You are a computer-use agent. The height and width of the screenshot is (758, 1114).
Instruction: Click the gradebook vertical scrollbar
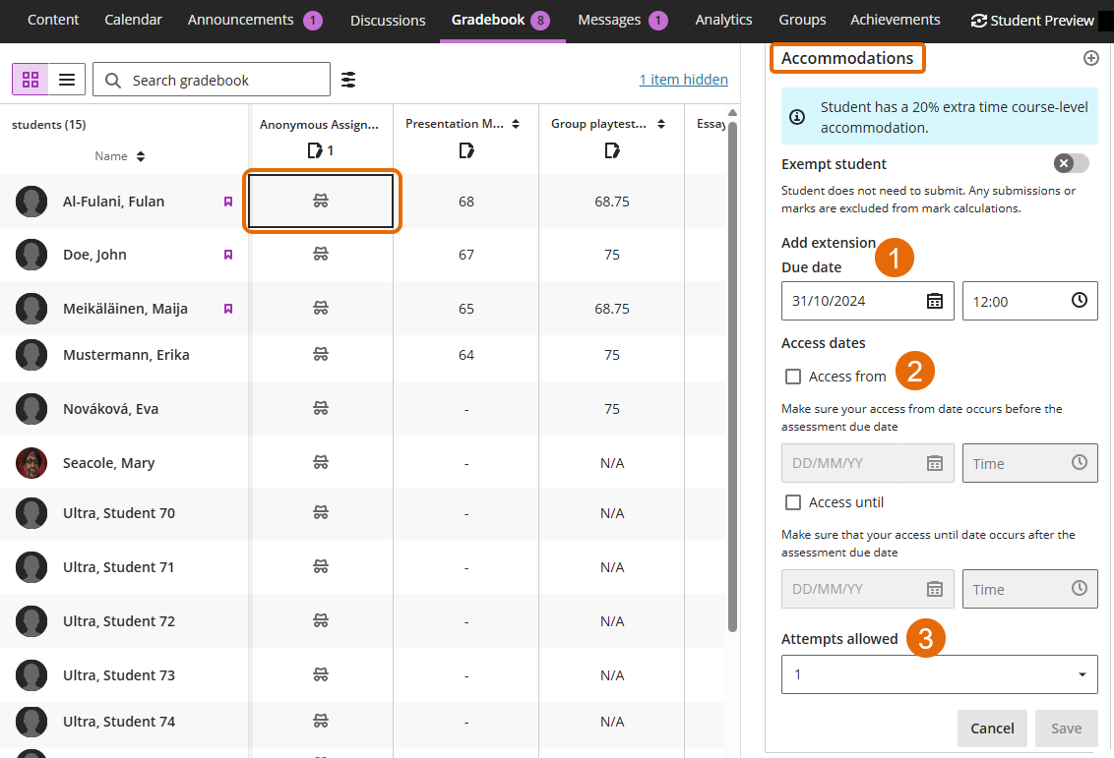732,377
